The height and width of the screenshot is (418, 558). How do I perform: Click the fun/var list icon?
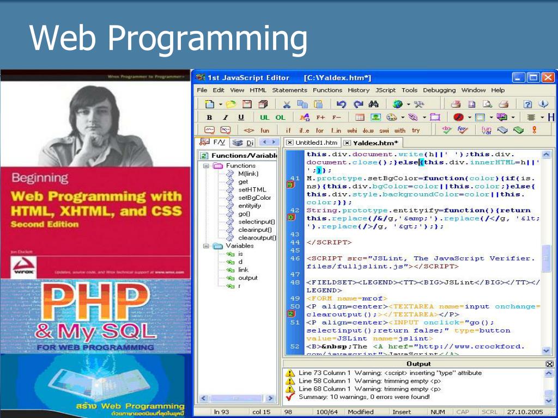pos(487,131)
